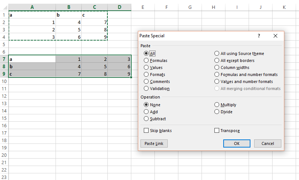The width and height of the screenshot is (299, 180).
Task: Select row 7 header
Action: point(4,59)
